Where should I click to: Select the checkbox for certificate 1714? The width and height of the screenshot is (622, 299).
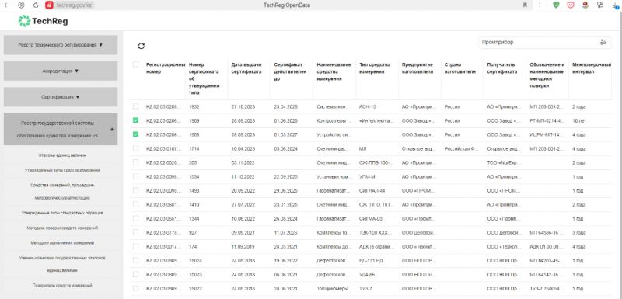pos(136,148)
